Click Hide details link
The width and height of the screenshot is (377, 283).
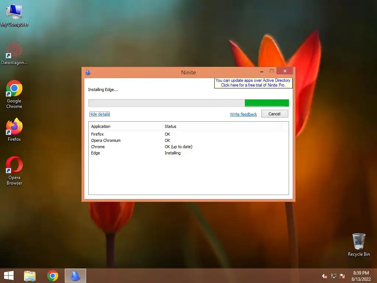click(99, 114)
